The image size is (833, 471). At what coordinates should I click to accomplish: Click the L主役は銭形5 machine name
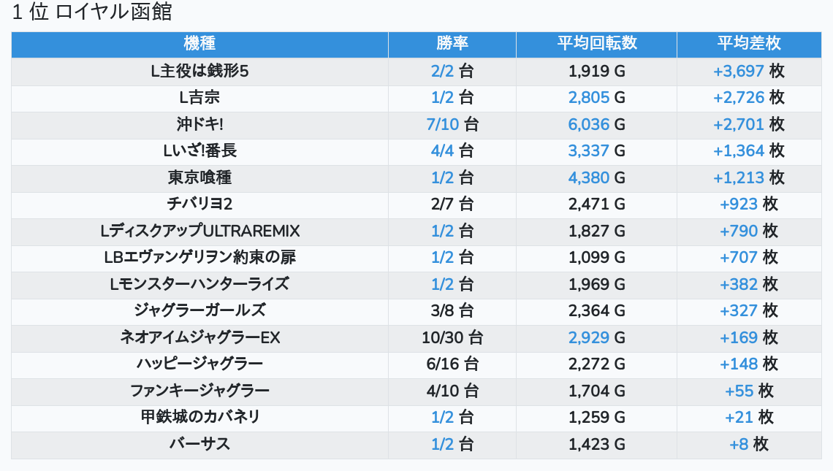click(199, 71)
